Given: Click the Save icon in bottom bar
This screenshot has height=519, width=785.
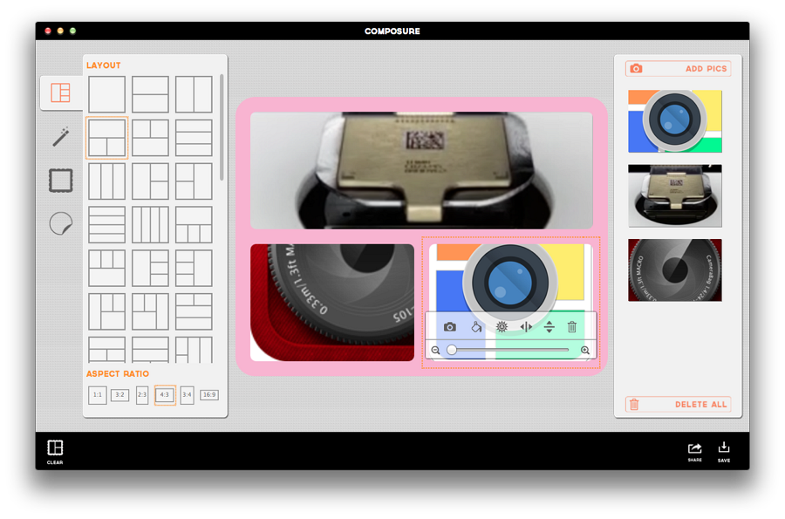Looking at the screenshot, I should [723, 452].
